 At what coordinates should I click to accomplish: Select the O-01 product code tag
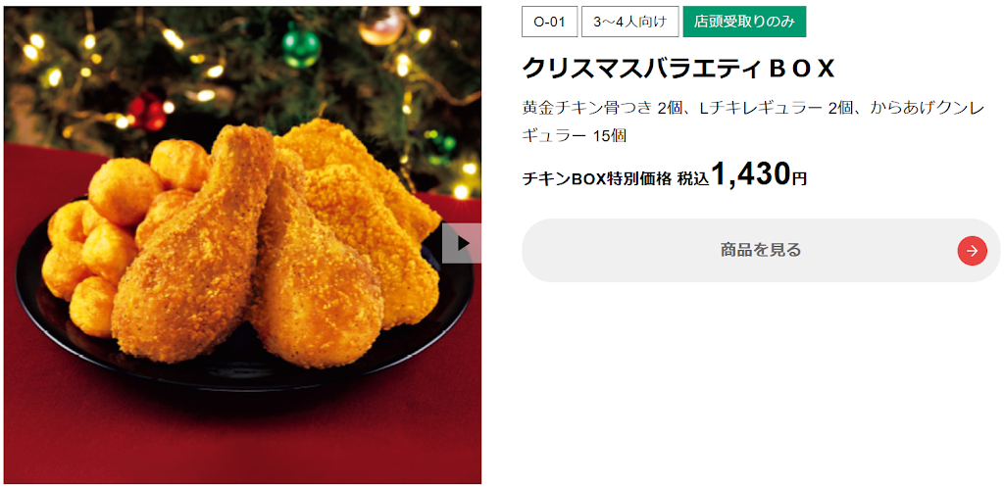549,22
